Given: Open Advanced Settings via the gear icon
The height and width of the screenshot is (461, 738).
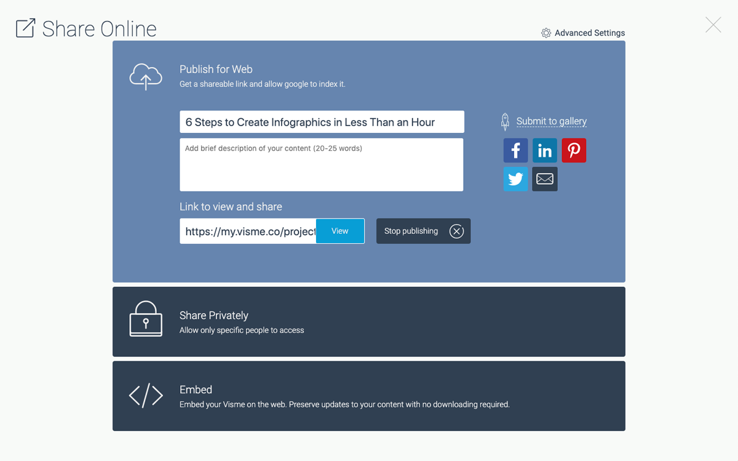Looking at the screenshot, I should click(x=546, y=33).
